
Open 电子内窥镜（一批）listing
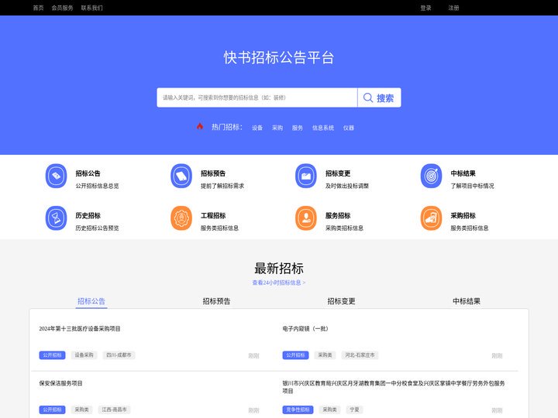(305, 329)
